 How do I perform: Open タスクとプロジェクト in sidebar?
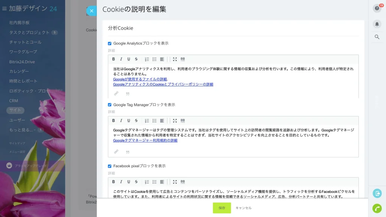tap(29, 32)
